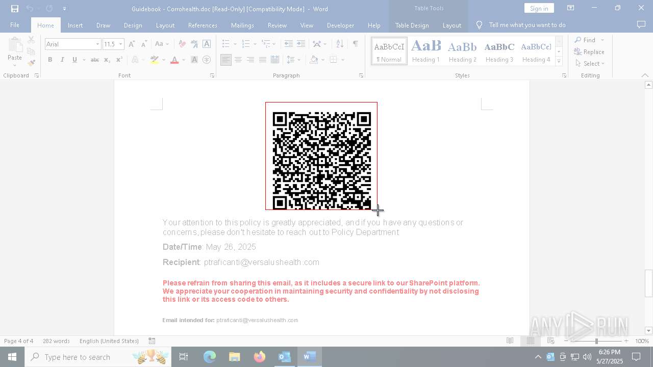Click the Sign in button

pos(539,8)
